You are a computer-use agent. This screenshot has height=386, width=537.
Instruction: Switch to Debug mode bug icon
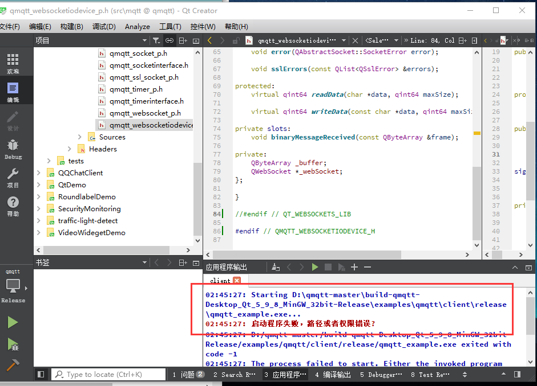[13, 149]
